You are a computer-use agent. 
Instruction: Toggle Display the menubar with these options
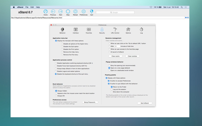click(56, 41)
